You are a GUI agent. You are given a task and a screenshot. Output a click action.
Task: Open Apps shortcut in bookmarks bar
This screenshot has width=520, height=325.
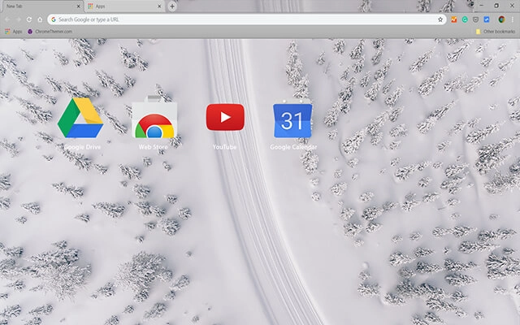[x=14, y=32]
